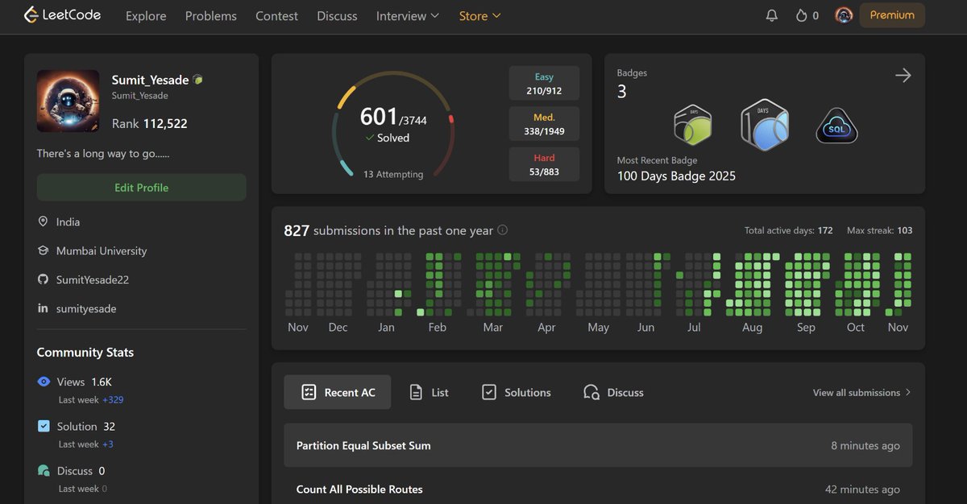Open the sumityesade LinkedIn link
Viewport: 967px width, 504px height.
[86, 308]
